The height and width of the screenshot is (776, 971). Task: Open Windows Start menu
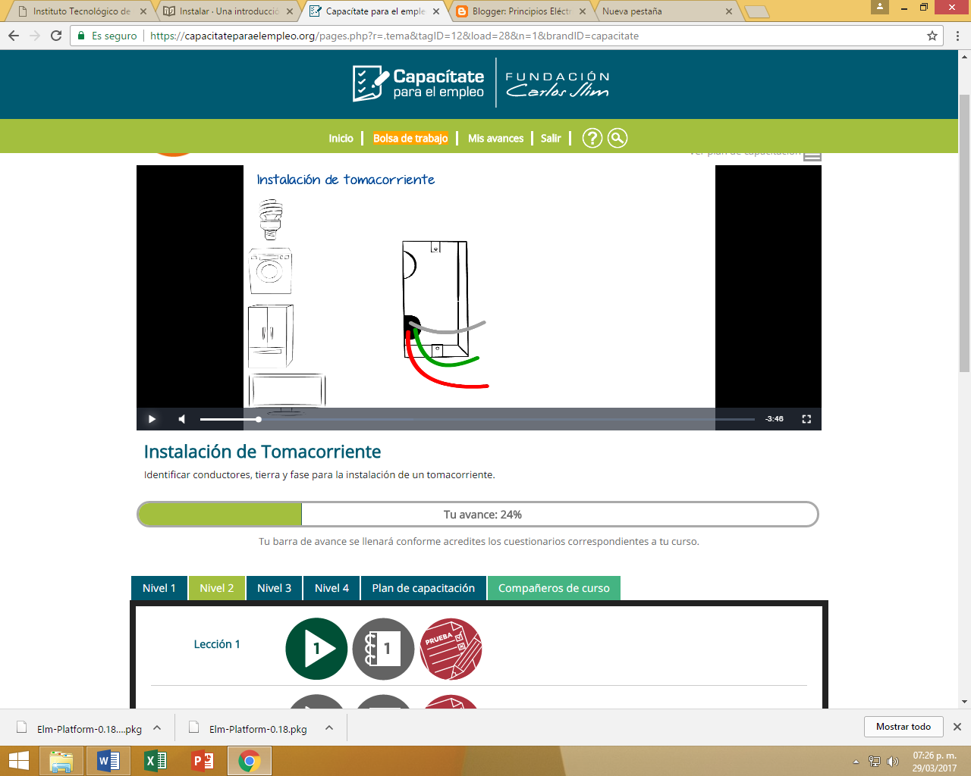tap(18, 761)
